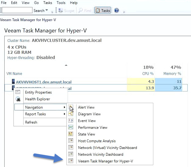The width and height of the screenshot is (191, 167).
Task: Click the Find magnifier icon
Action: tap(81, 10)
